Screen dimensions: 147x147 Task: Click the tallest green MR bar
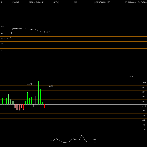pyautogui.click(x=38, y=93)
